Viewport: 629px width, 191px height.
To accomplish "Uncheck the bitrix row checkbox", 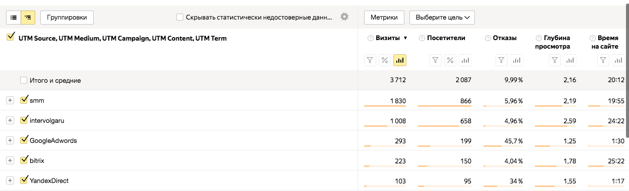I will tap(24, 160).
